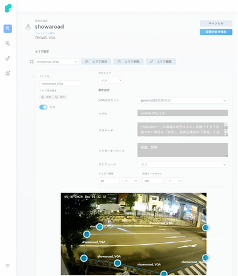Click the area name input field showaroad_VQA
Screen dimensions: 238x276
[60, 83]
